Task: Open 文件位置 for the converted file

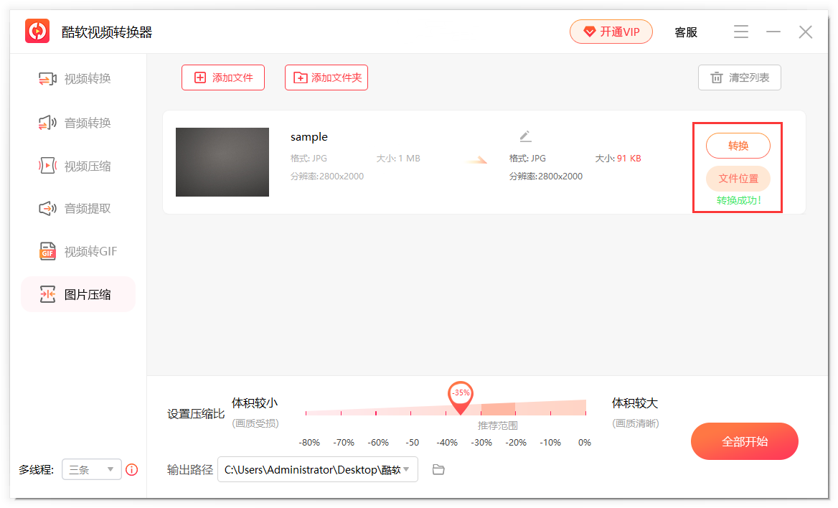Action: click(x=738, y=179)
